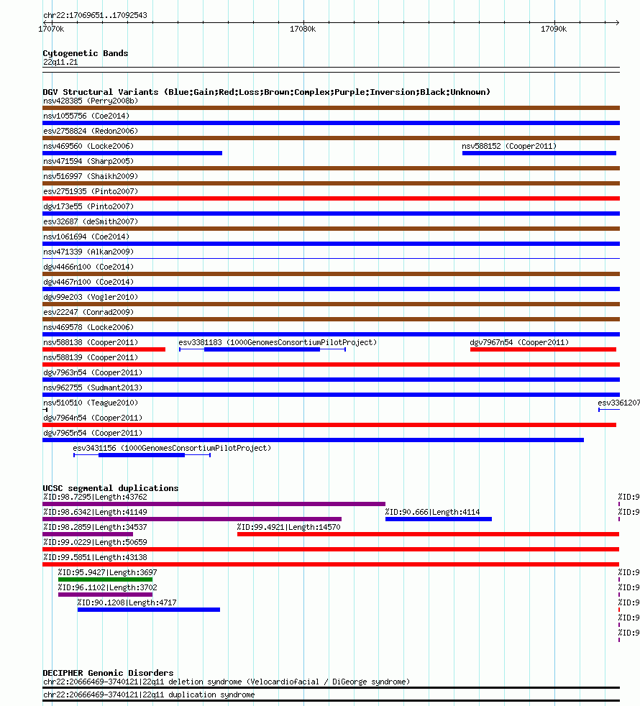Select %ID:99.0229|Length:50659 duplication label
Screen dimensions: 640x706
pyautogui.click(x=95, y=542)
